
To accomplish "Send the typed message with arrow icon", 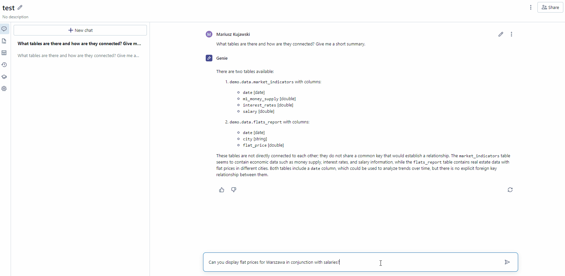I will pos(507,262).
